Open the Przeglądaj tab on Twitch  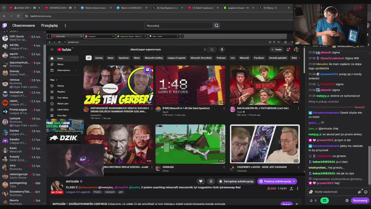click(x=49, y=26)
